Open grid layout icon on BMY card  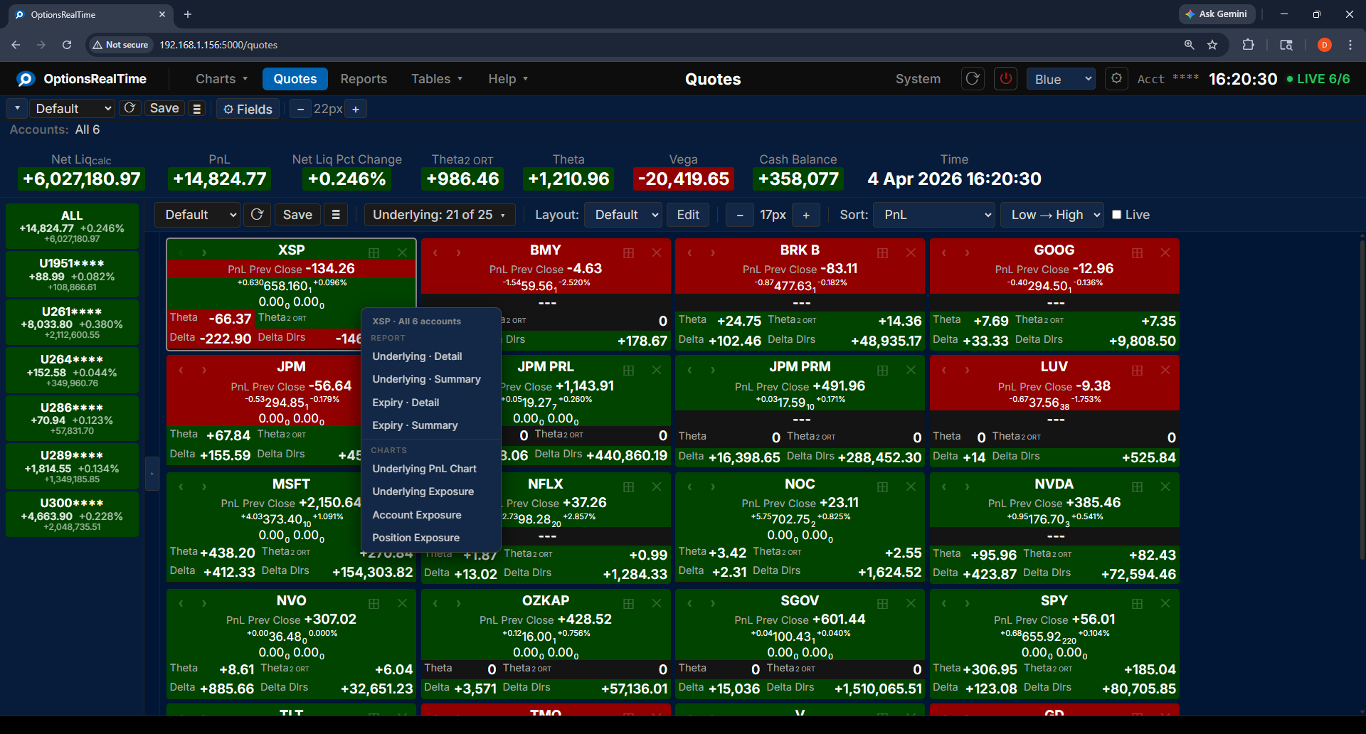[x=628, y=252]
